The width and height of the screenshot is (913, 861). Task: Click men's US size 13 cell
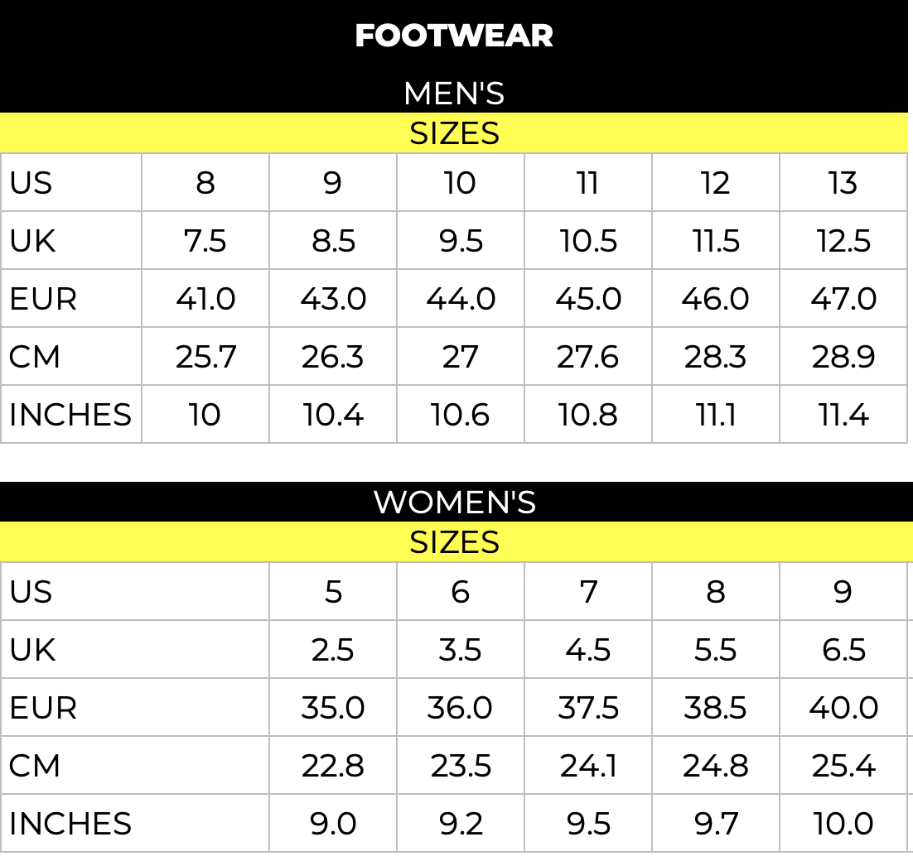point(843,183)
